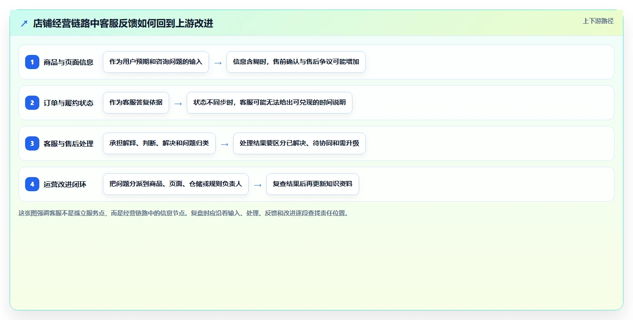Select the 客服与售后处理 step label
The height and width of the screenshot is (320, 633).
pyautogui.click(x=68, y=143)
